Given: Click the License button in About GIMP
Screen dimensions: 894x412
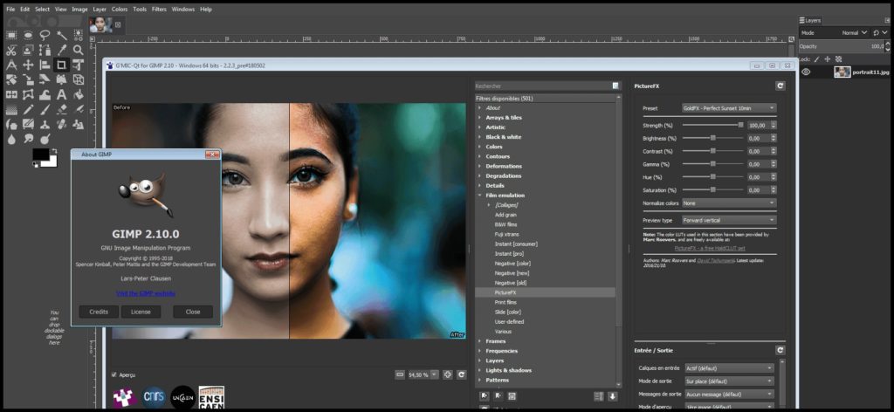Looking at the screenshot, I should coord(141,312).
